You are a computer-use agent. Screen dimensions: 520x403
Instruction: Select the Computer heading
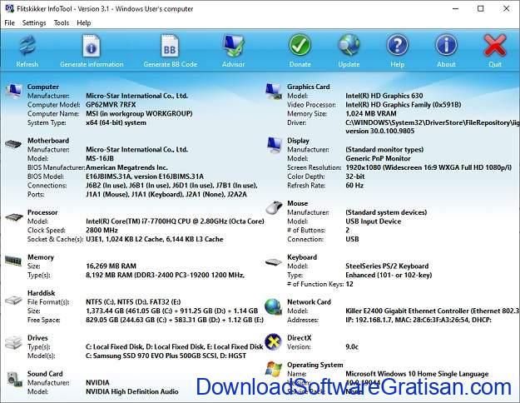(43, 87)
